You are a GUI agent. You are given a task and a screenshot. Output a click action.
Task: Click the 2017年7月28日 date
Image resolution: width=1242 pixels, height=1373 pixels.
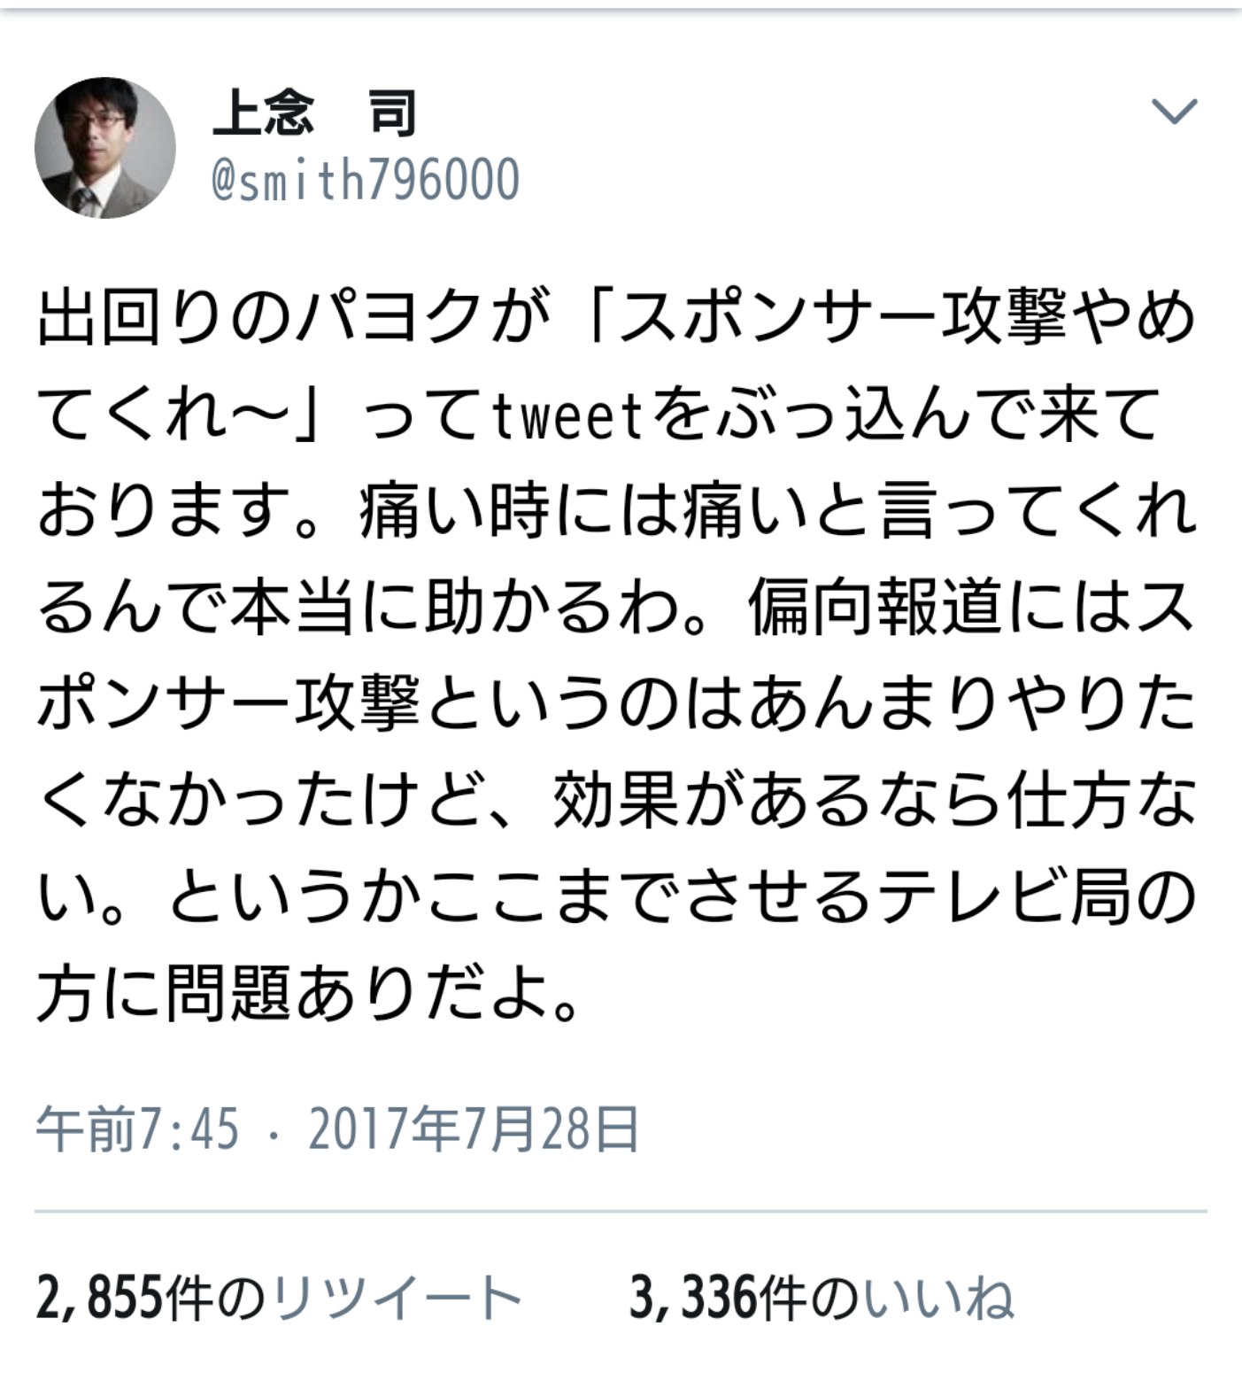tap(474, 1129)
